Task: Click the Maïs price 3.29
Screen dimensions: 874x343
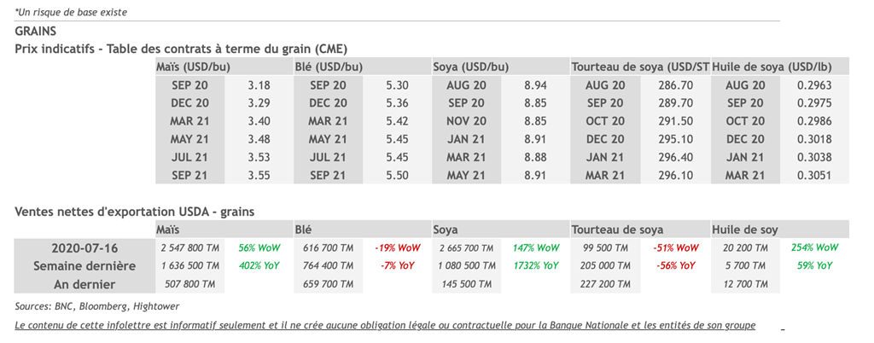Action: 259,103
